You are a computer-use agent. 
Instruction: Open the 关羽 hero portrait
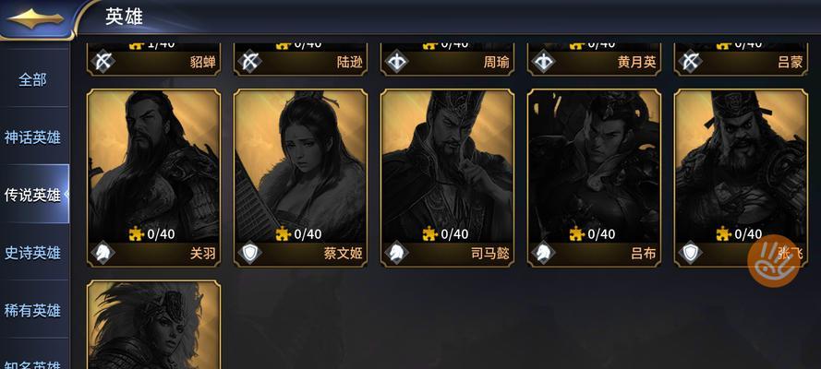154,166
